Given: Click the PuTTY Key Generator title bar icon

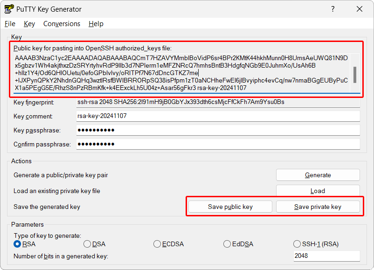Looking at the screenshot, I should tap(8, 9).
